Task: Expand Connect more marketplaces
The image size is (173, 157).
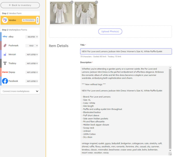Action: click(x=20, y=91)
